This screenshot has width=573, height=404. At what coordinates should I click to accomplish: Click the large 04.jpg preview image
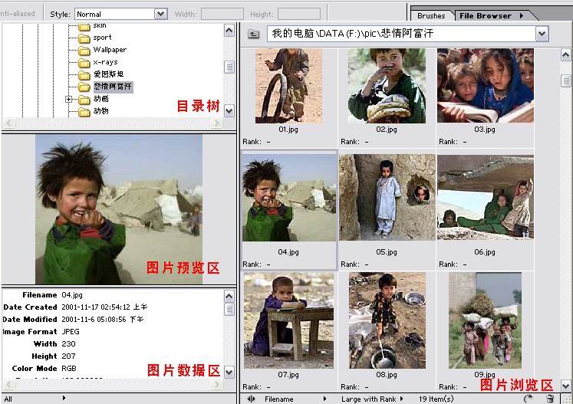(x=119, y=209)
